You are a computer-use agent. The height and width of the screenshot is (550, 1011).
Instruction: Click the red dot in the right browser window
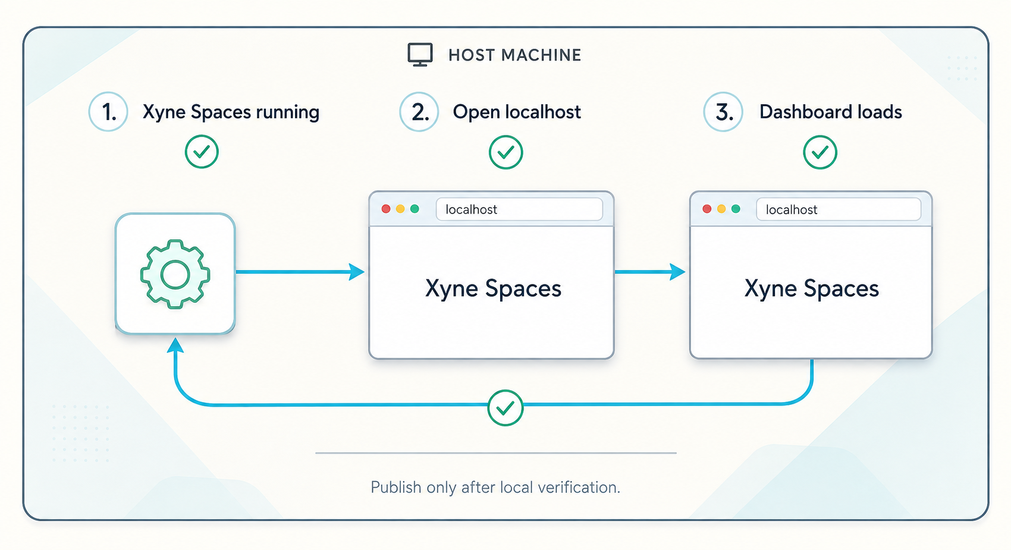click(x=707, y=209)
